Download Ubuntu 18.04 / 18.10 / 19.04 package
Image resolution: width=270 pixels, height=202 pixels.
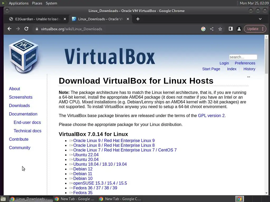[100, 164]
